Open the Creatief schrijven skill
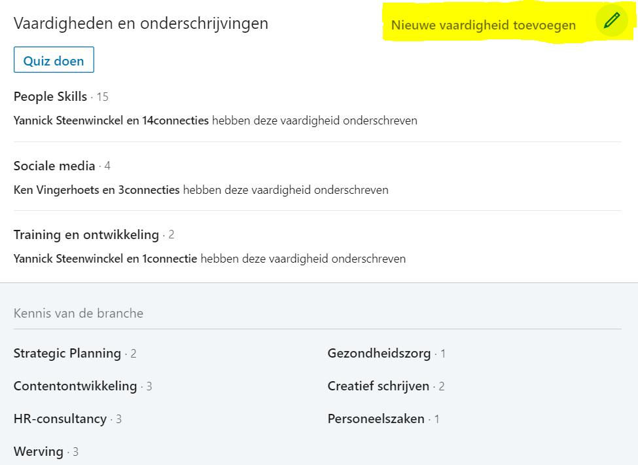The height and width of the screenshot is (465, 638). point(378,386)
